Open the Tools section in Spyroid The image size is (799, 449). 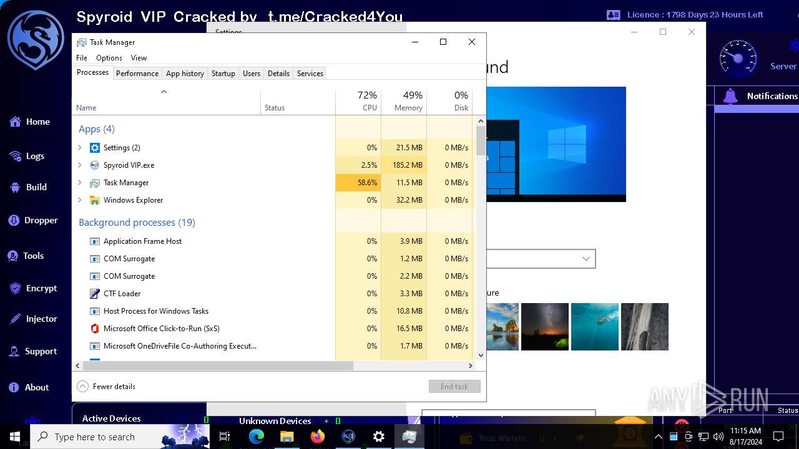point(26,256)
